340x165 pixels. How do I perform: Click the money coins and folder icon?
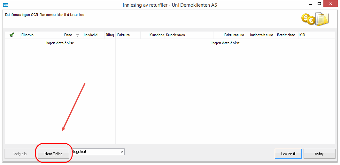pyautogui.click(x=315, y=19)
